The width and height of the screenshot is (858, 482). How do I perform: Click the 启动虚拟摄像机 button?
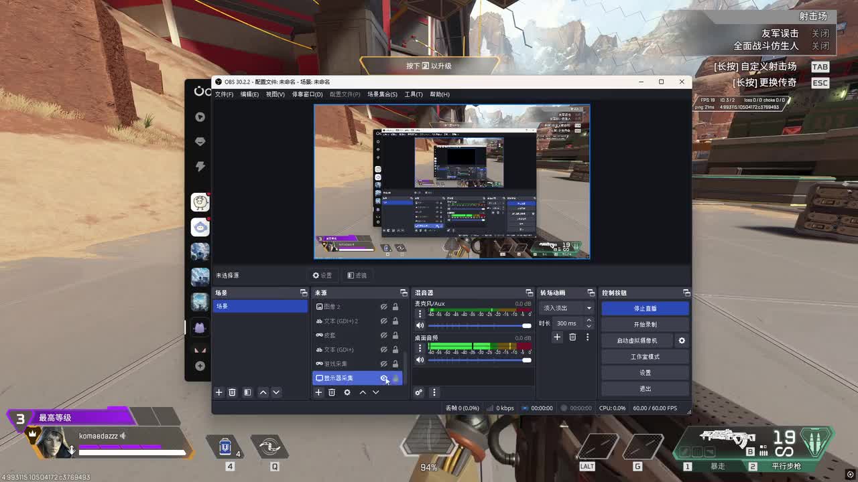(x=637, y=341)
